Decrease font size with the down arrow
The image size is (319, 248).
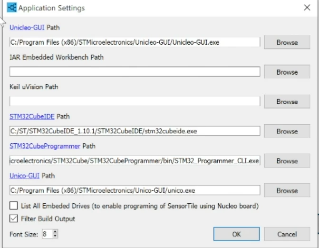55,236
